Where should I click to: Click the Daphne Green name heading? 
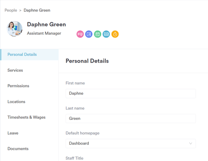click(x=46, y=24)
